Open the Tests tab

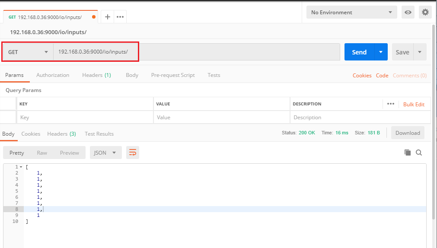pos(214,75)
